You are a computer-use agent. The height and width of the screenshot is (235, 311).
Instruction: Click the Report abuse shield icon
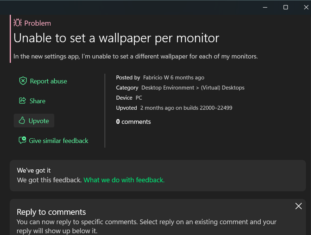(x=23, y=81)
